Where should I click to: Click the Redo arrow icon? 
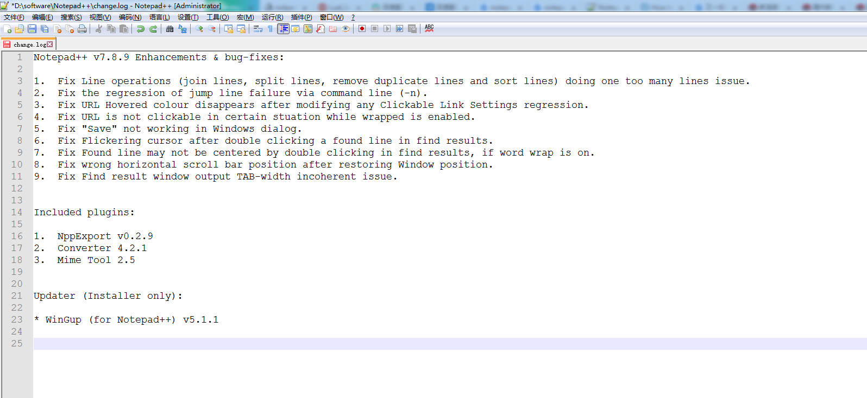pyautogui.click(x=153, y=29)
